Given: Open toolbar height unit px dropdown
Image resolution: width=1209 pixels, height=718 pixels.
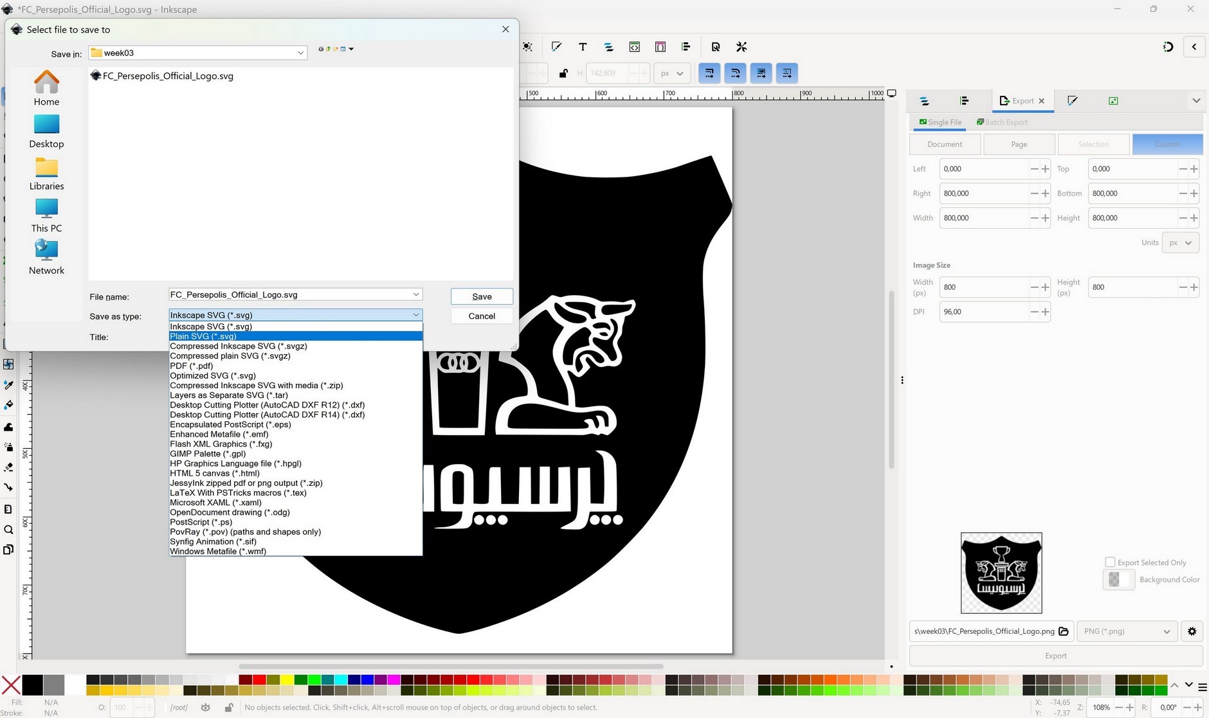Looking at the screenshot, I should (672, 73).
